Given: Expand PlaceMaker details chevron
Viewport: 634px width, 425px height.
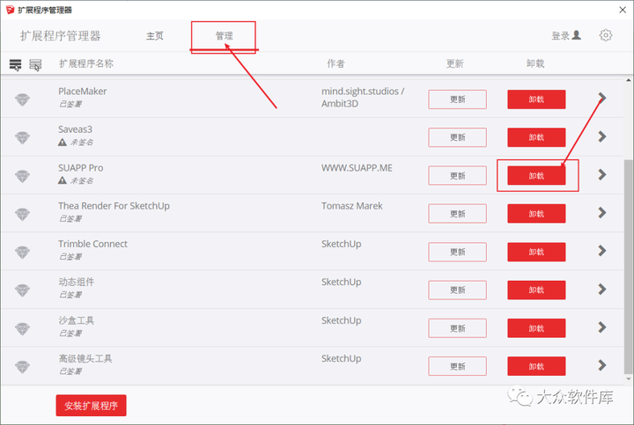Looking at the screenshot, I should pyautogui.click(x=602, y=98).
